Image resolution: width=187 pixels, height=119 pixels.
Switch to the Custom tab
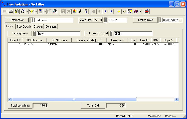coord(38,27)
